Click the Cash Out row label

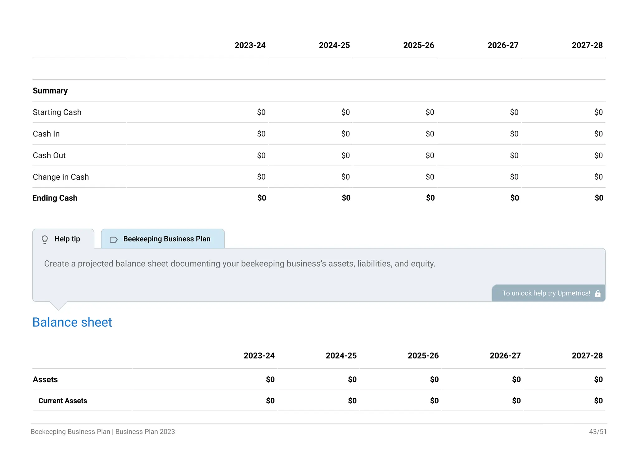click(49, 155)
